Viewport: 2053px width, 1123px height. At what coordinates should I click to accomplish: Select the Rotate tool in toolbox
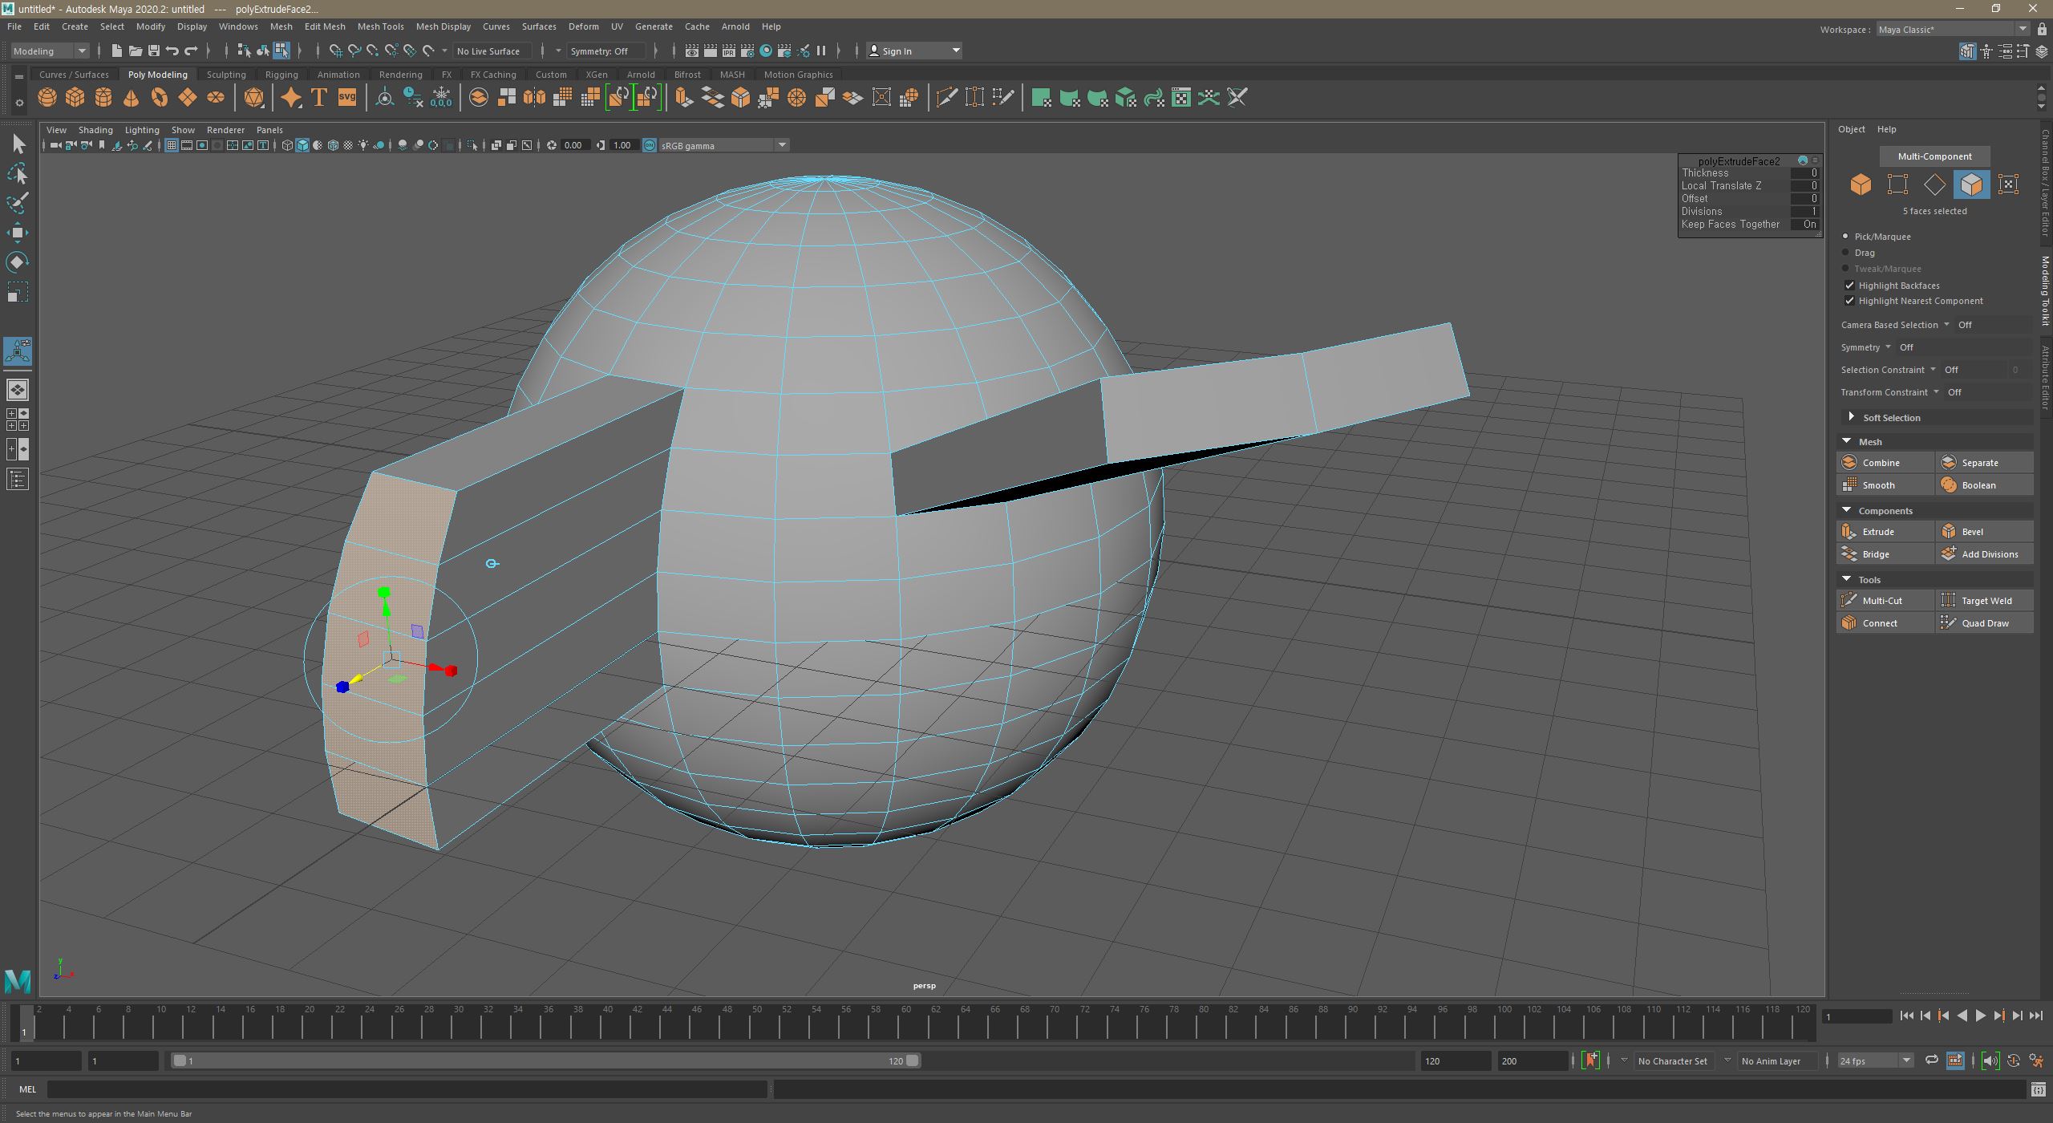coord(18,262)
